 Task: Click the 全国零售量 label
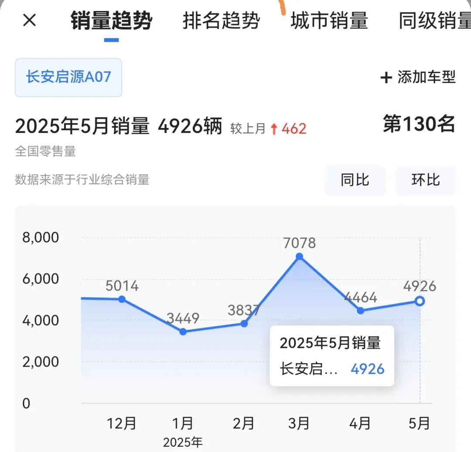45,152
